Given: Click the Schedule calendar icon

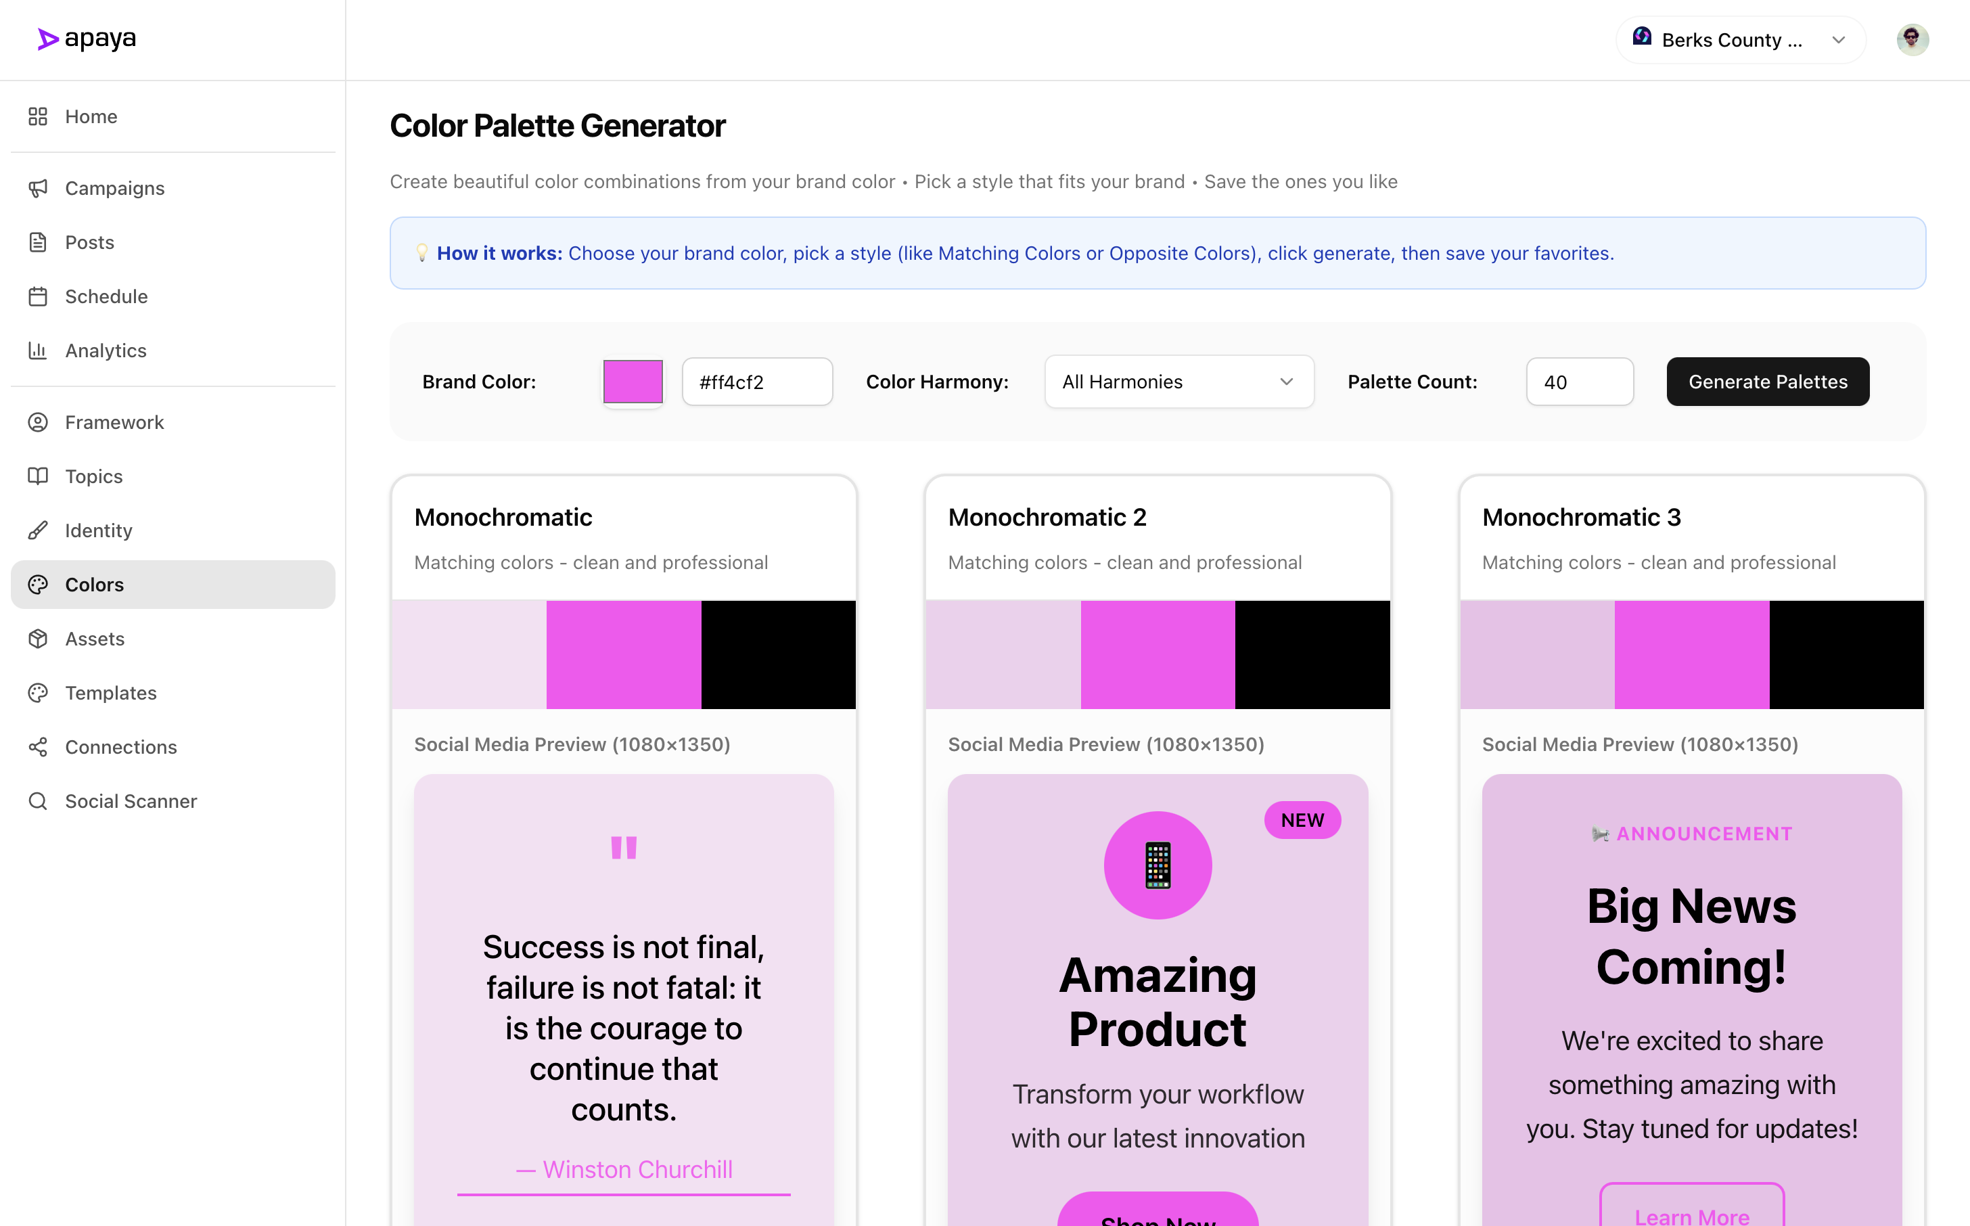Looking at the screenshot, I should coord(38,297).
